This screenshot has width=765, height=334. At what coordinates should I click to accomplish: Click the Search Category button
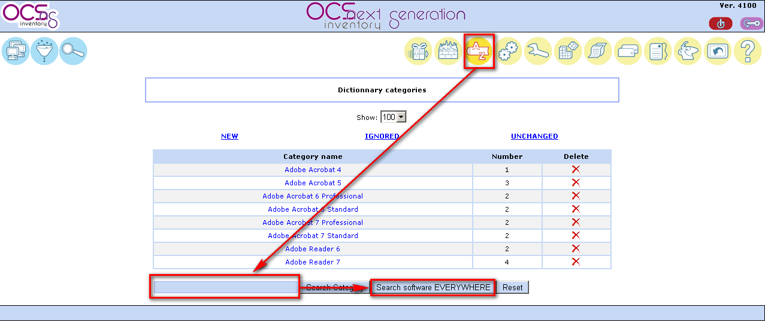[335, 288]
